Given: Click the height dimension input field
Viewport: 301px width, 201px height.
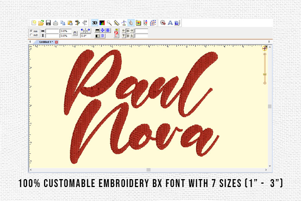Looking at the screenshot, I should point(52,36).
